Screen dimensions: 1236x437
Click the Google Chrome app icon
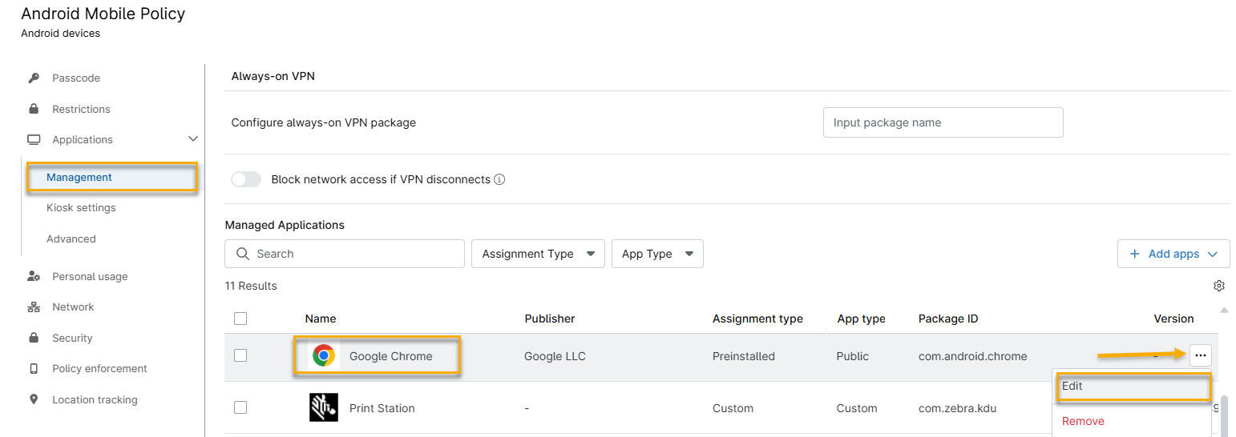pos(324,356)
